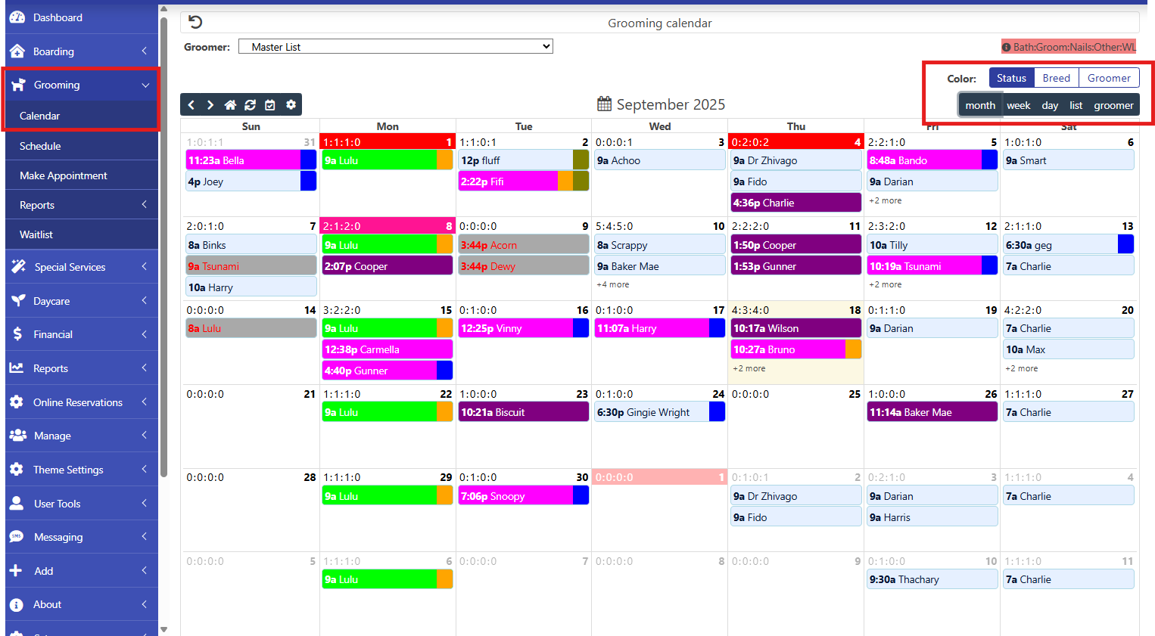Open calendar settings gear icon
1155x636 pixels.
pos(291,105)
